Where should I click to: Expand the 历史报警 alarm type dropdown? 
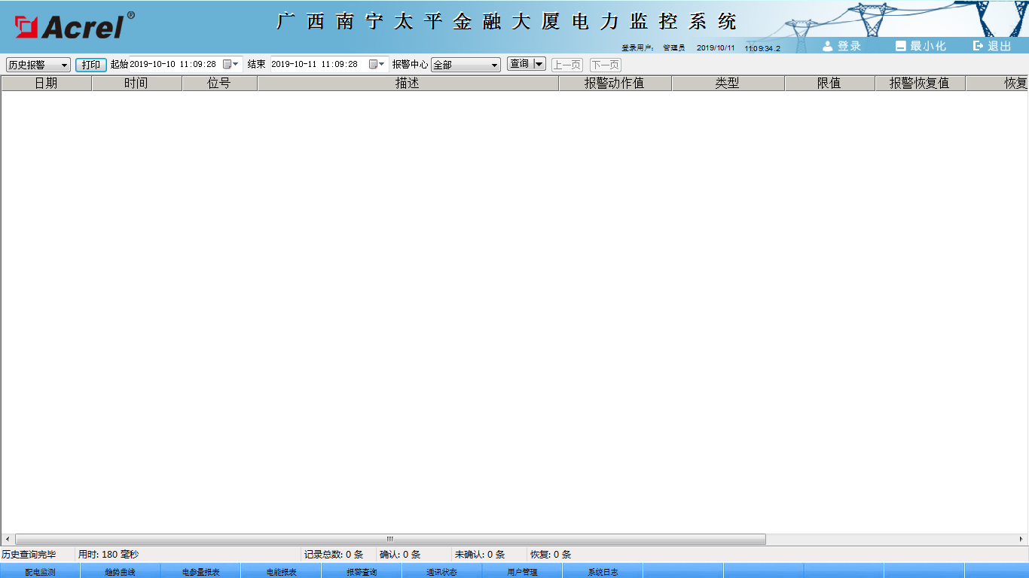[64, 65]
